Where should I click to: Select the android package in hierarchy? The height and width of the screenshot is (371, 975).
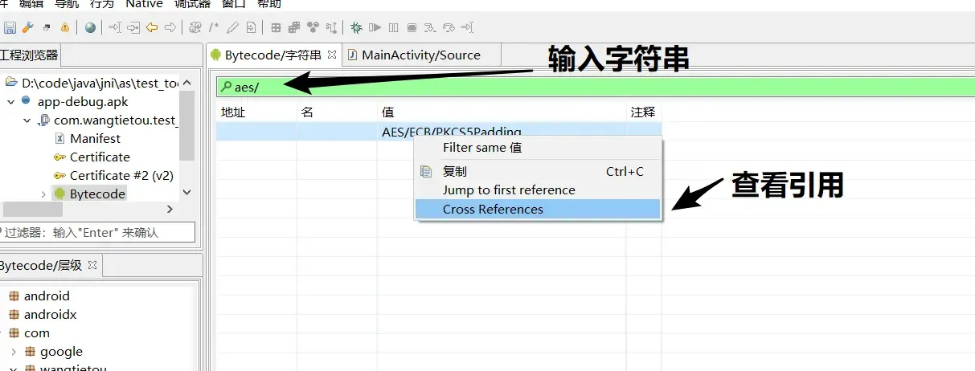(x=47, y=296)
